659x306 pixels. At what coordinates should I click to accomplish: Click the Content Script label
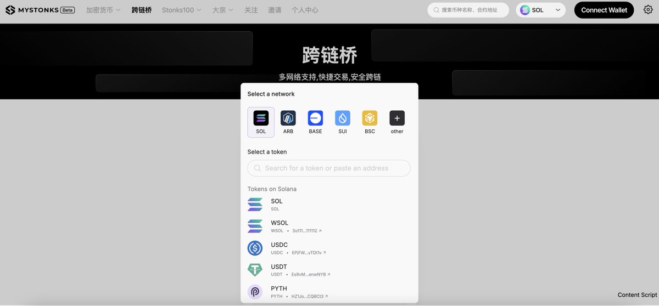click(637, 295)
